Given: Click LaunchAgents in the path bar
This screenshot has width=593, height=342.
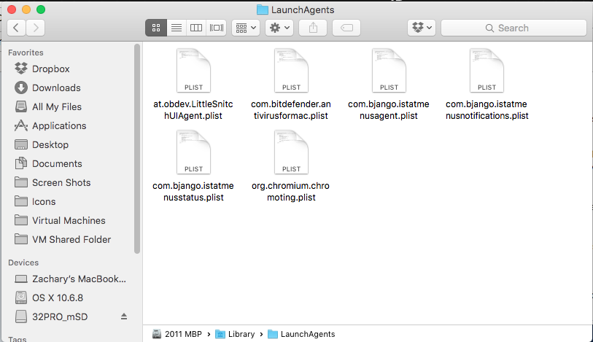Looking at the screenshot, I should pyautogui.click(x=301, y=334).
